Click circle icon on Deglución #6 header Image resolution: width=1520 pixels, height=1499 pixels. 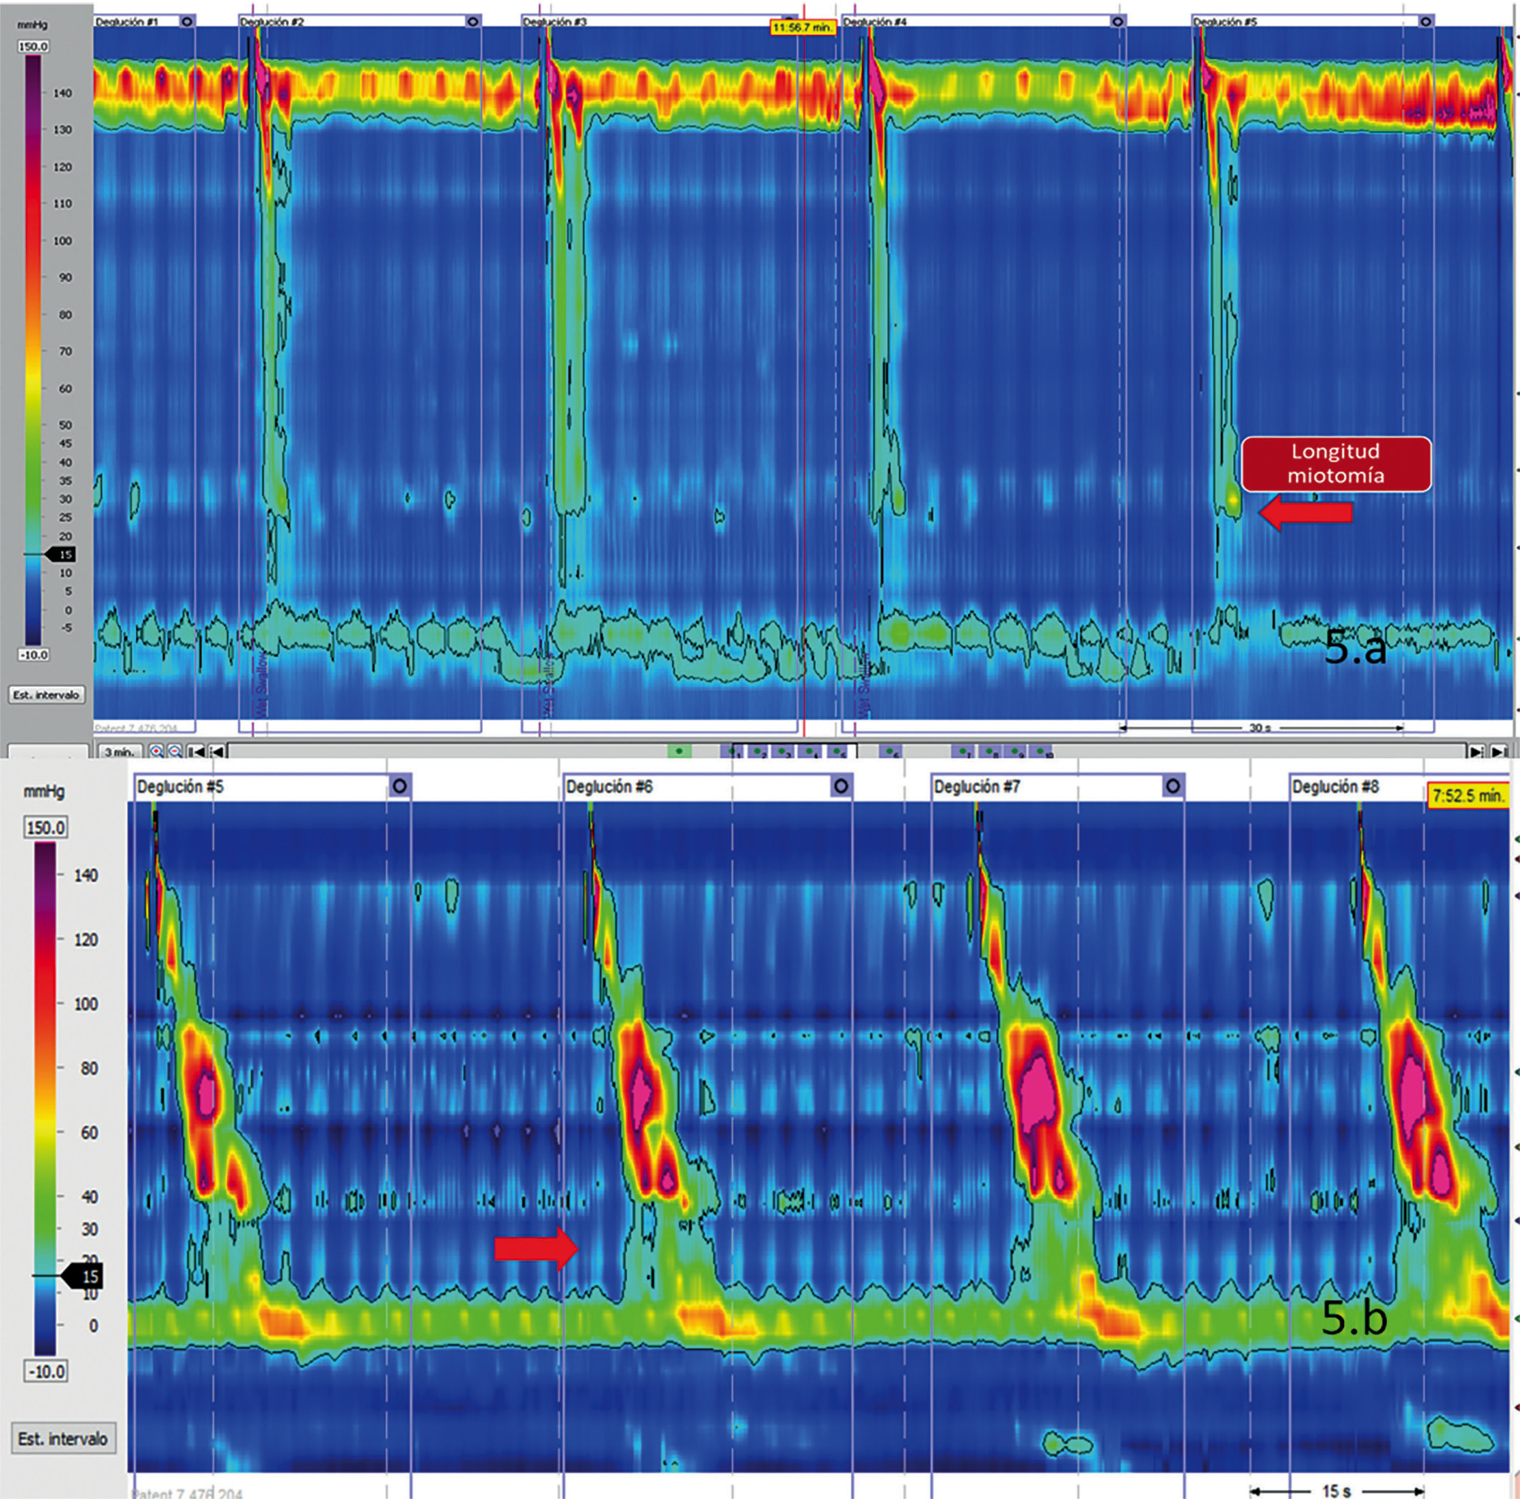pos(841,786)
